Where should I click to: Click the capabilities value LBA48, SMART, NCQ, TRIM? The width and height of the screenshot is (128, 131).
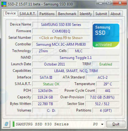click(76, 71)
